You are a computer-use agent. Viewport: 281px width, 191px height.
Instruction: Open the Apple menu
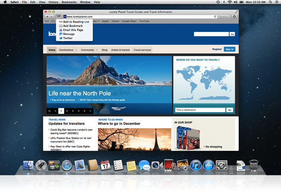5,2
